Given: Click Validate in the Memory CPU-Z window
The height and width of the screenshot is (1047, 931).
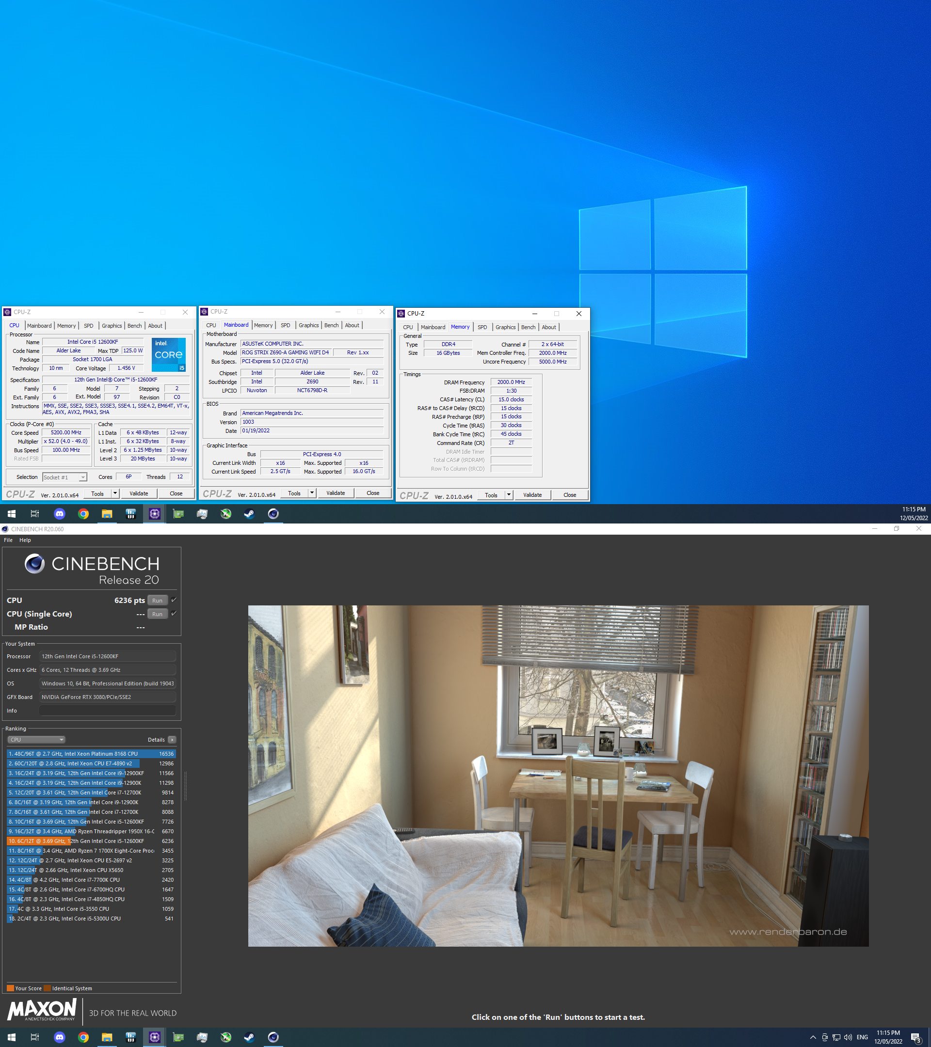Looking at the screenshot, I should (532, 495).
